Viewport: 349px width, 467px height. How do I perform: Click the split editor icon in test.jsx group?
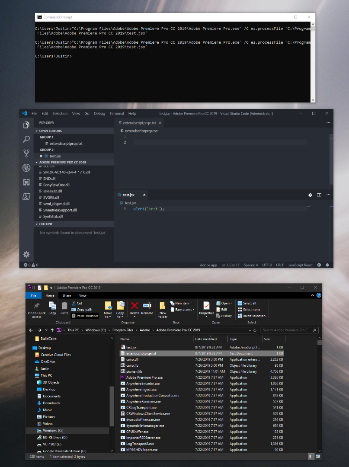tap(319, 195)
